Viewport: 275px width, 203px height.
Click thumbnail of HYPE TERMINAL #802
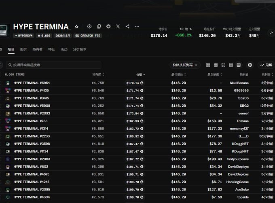(x=8, y=167)
